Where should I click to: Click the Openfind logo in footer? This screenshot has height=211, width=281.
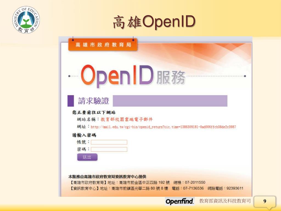point(179,201)
